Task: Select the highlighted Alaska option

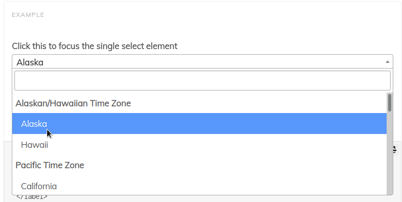Action: 199,124
